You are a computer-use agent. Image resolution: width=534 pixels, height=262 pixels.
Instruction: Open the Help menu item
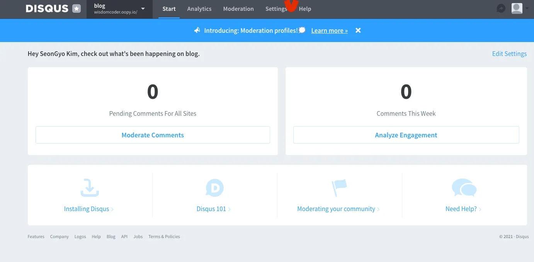tap(305, 9)
